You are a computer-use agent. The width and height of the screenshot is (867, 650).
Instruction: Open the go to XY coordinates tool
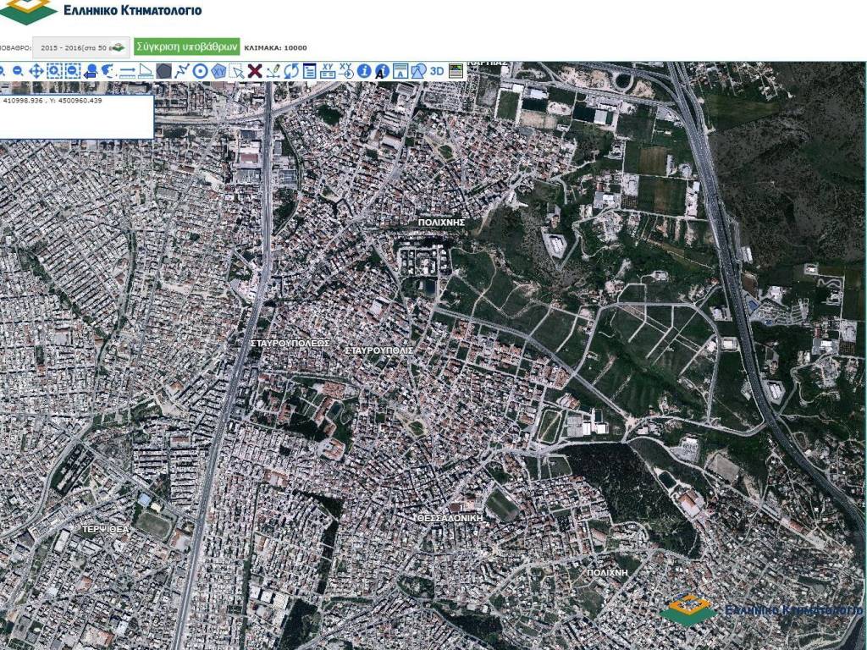click(x=346, y=71)
